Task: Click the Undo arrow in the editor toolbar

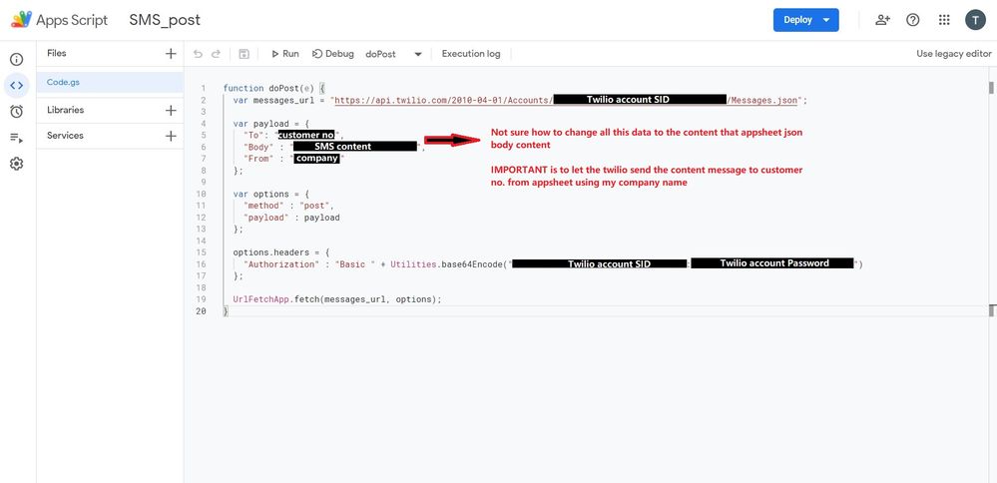Action: (198, 54)
